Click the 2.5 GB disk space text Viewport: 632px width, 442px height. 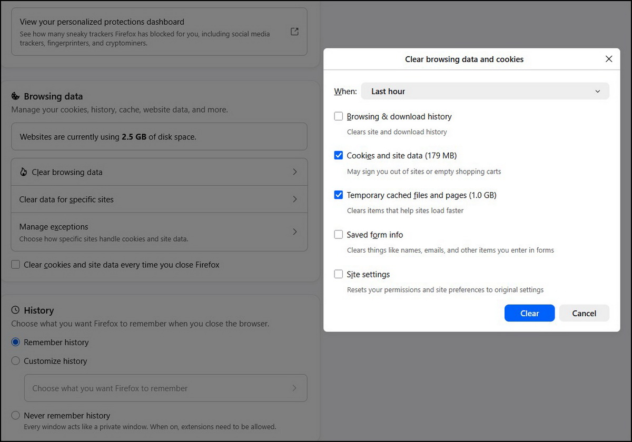134,137
